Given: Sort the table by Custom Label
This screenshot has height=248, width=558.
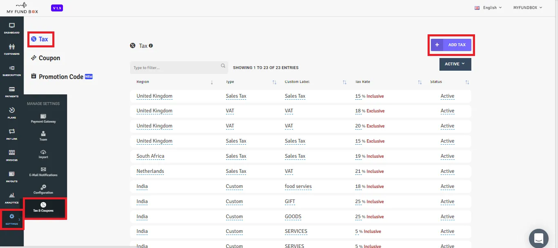Looking at the screenshot, I should point(345,82).
